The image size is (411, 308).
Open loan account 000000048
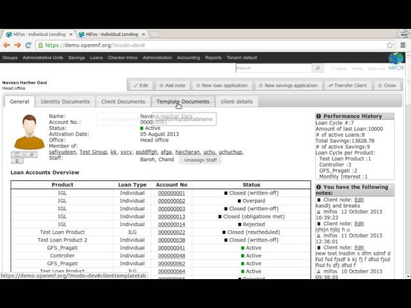coord(171,256)
